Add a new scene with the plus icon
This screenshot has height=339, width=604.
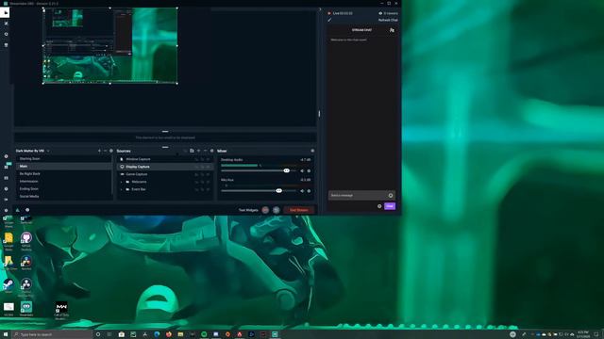pyautogui.click(x=99, y=151)
